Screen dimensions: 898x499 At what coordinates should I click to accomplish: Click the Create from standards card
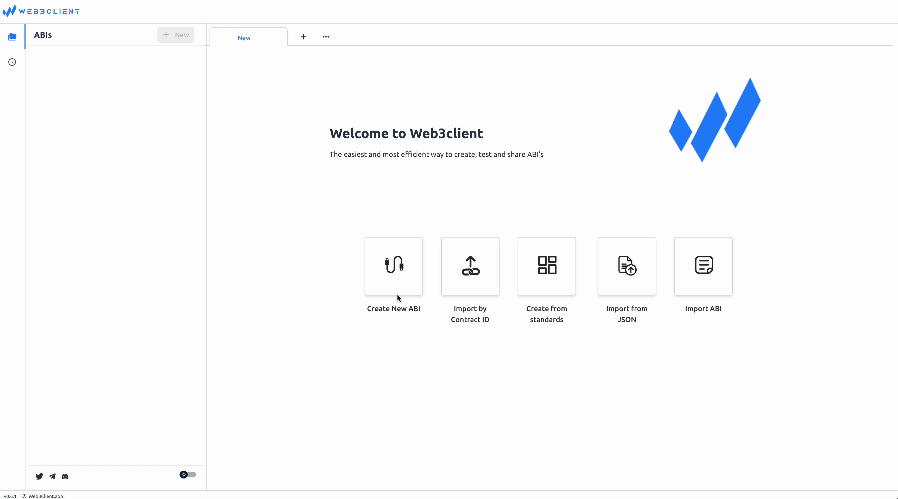(x=547, y=266)
